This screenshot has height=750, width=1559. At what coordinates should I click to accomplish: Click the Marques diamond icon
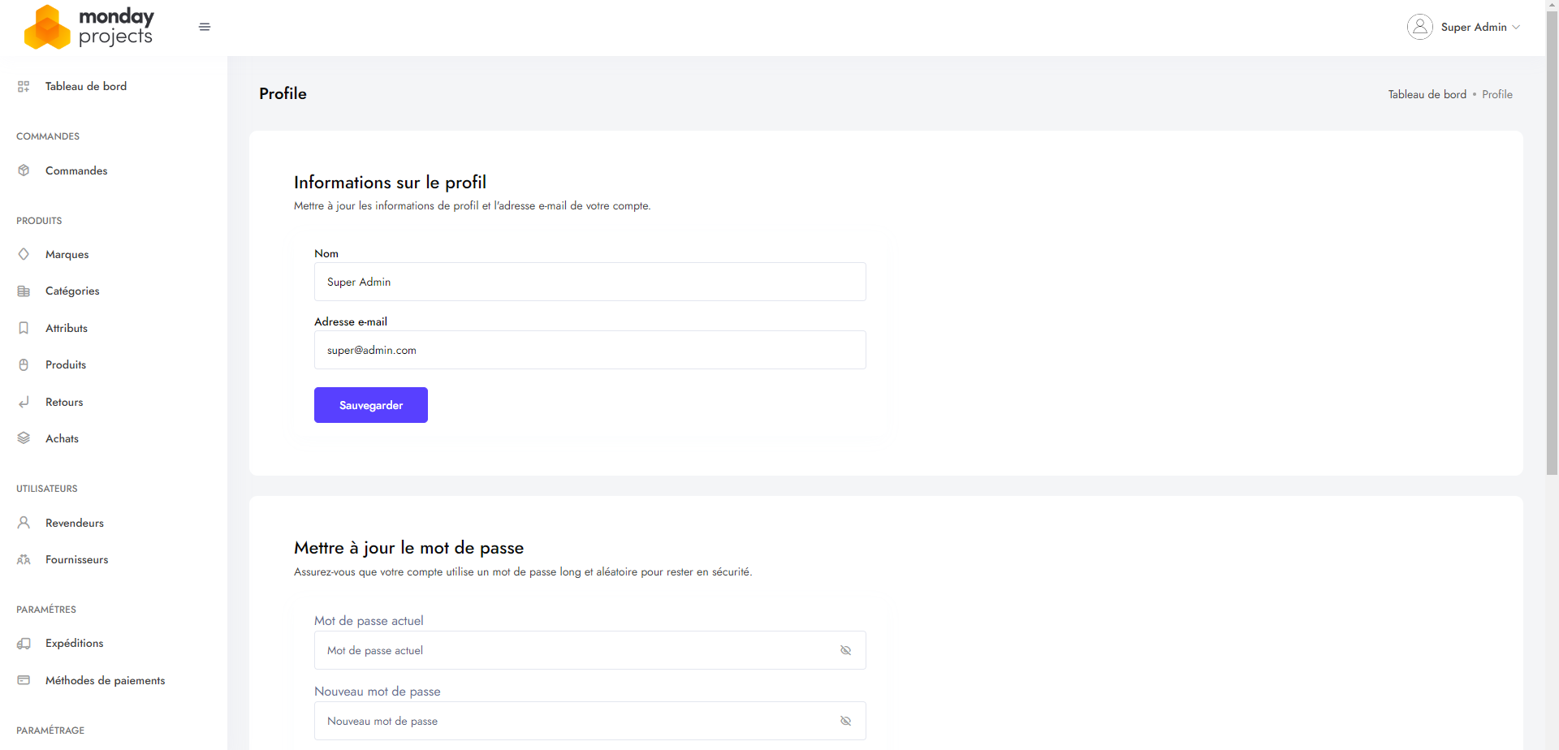24,254
